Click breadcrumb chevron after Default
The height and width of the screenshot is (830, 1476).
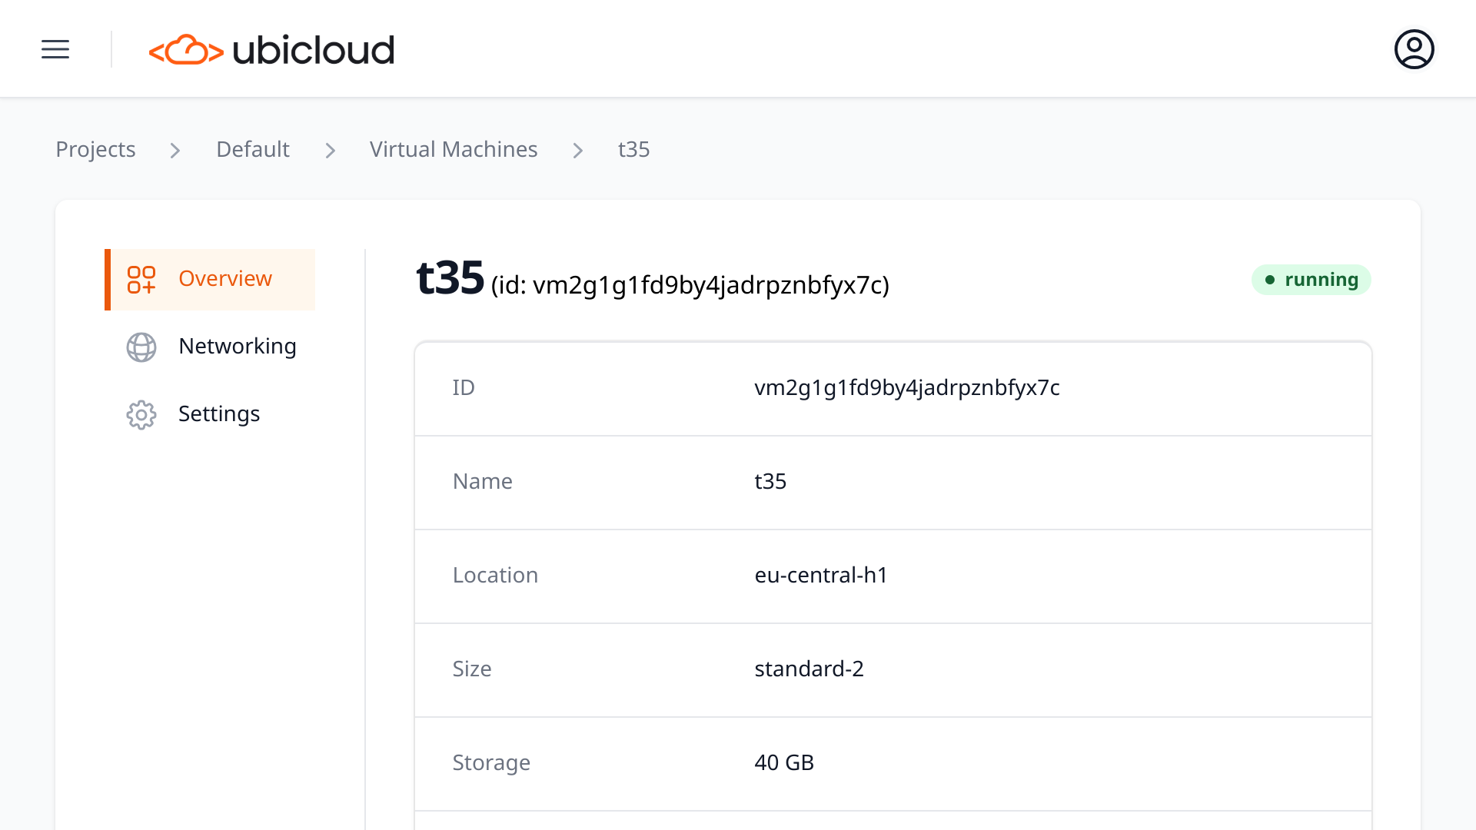pos(331,151)
